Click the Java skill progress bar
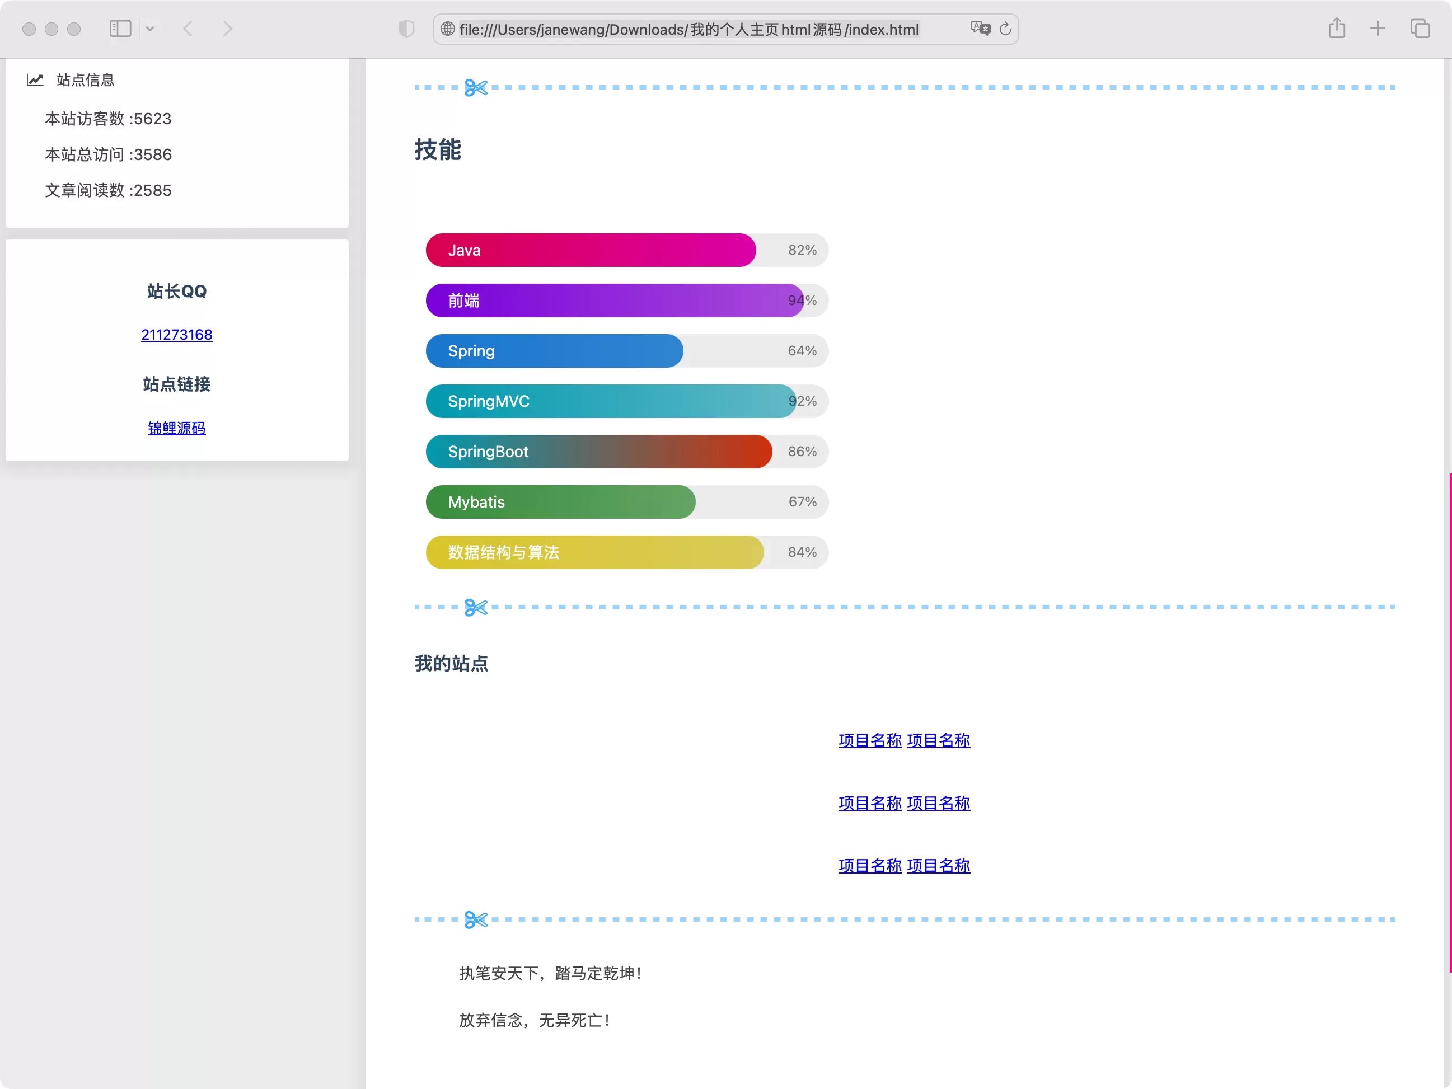This screenshot has height=1089, width=1452. tap(627, 250)
